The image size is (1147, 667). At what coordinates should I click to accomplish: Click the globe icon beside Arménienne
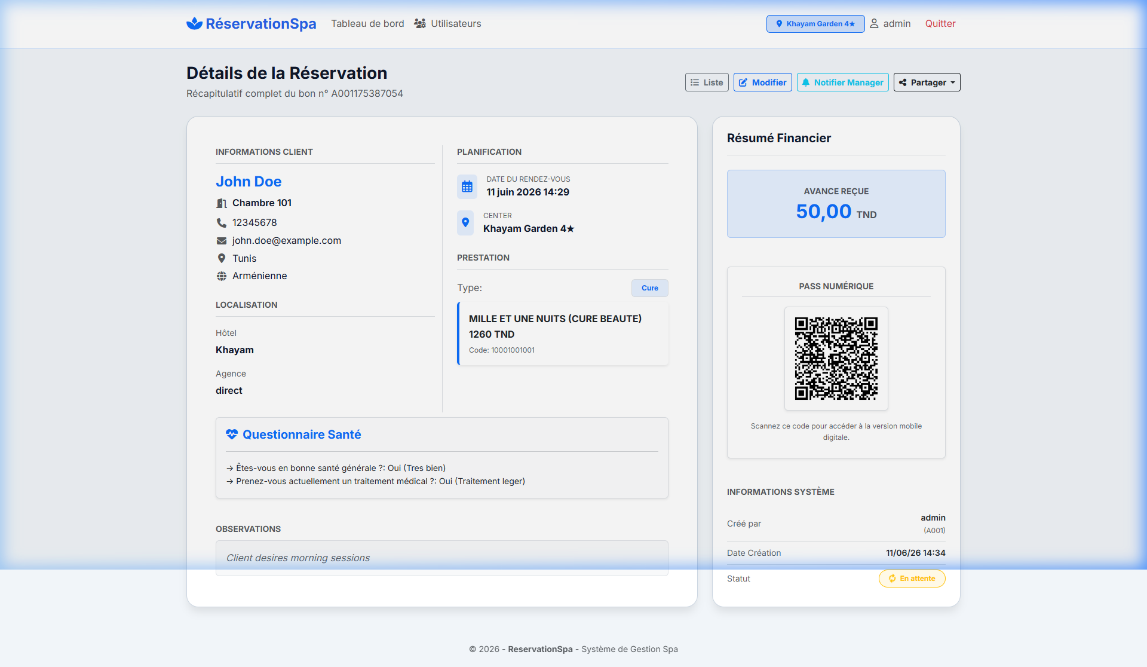point(221,276)
